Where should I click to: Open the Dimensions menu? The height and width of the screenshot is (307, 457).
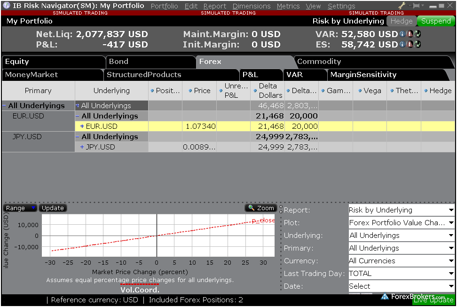252,6
